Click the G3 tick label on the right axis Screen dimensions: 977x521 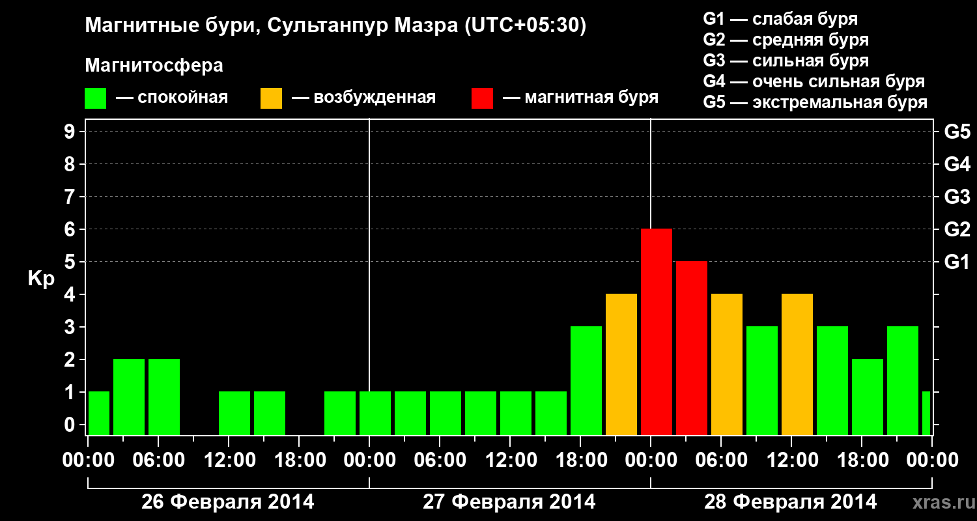point(957,197)
